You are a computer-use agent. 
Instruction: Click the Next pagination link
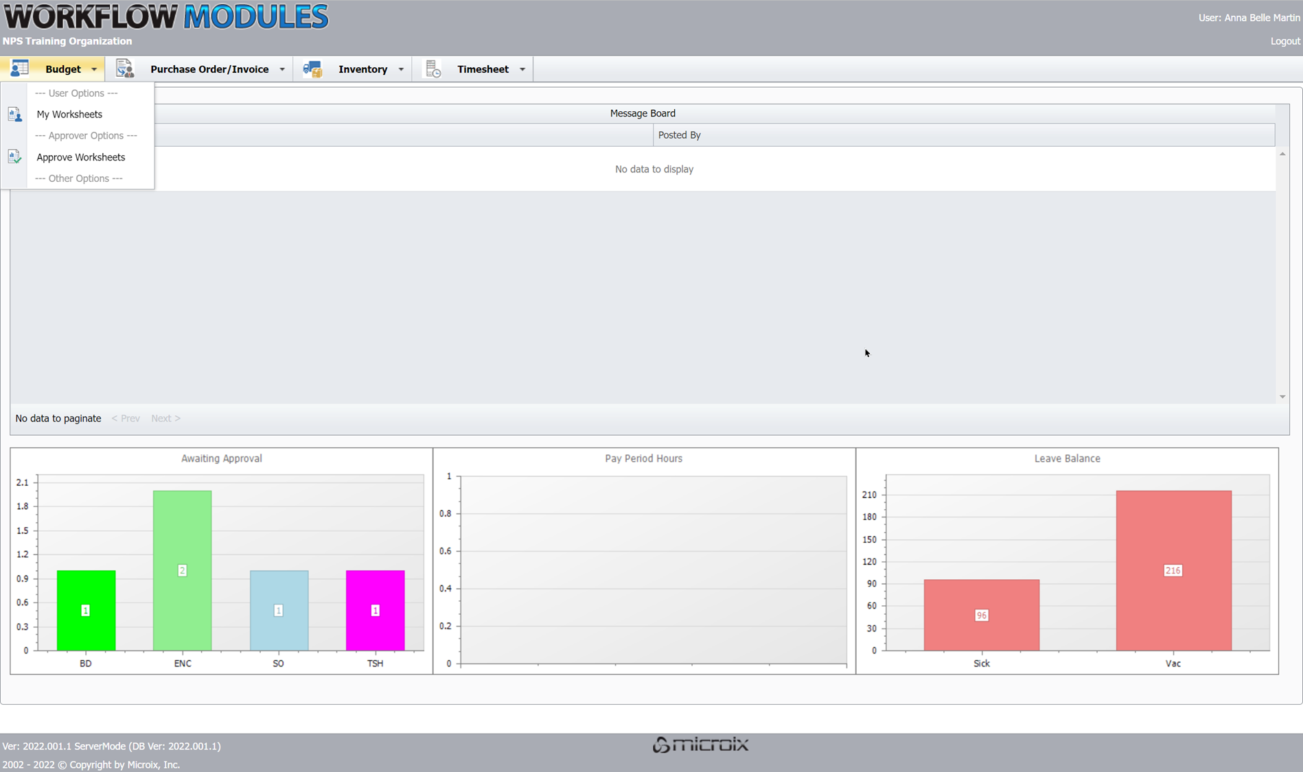(165, 419)
